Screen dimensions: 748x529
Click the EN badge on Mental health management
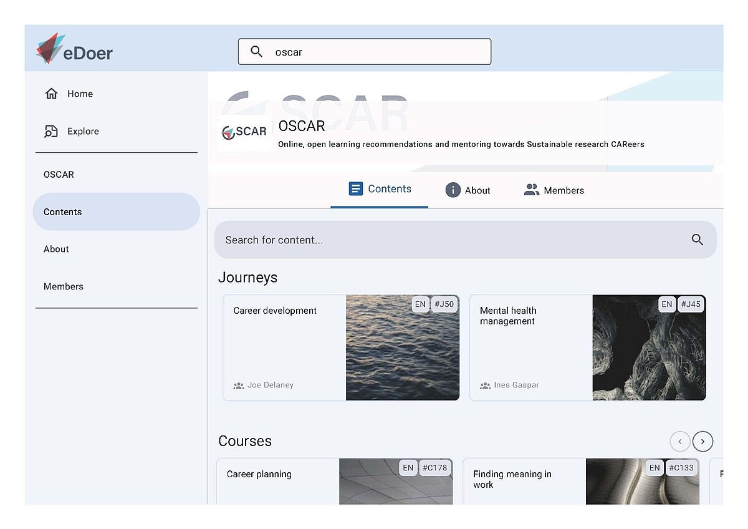coord(667,304)
